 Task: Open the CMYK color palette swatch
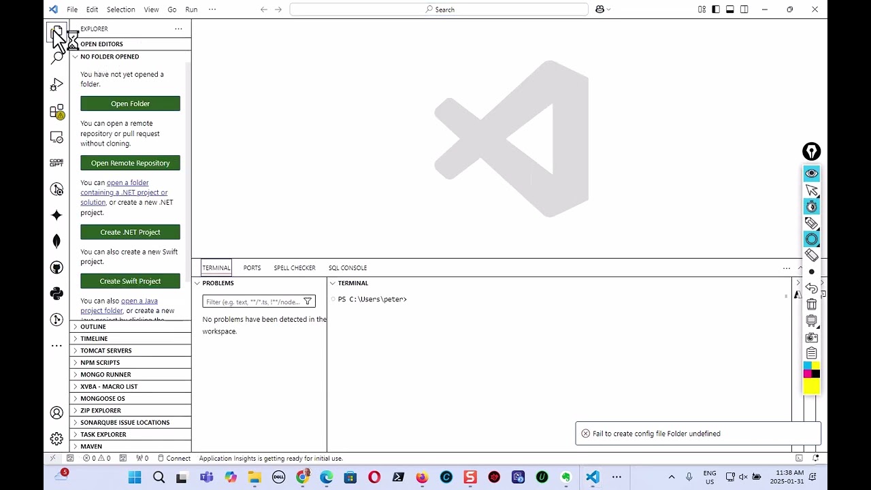[x=811, y=370]
